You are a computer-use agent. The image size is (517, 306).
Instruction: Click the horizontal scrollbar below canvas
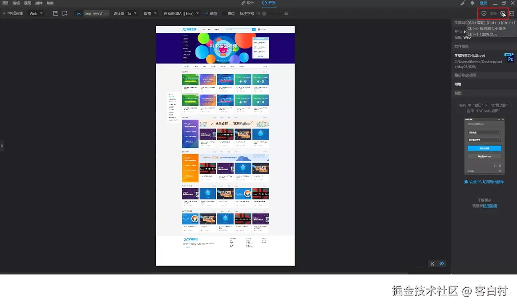point(204,273)
